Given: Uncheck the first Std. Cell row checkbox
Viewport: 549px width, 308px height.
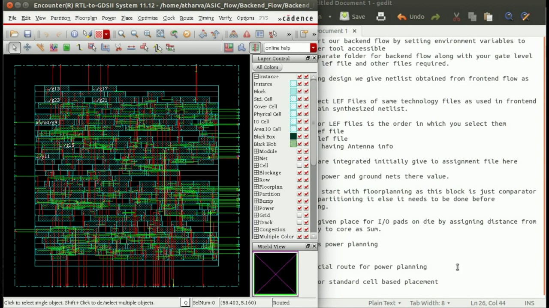Looking at the screenshot, I should pos(299,99).
